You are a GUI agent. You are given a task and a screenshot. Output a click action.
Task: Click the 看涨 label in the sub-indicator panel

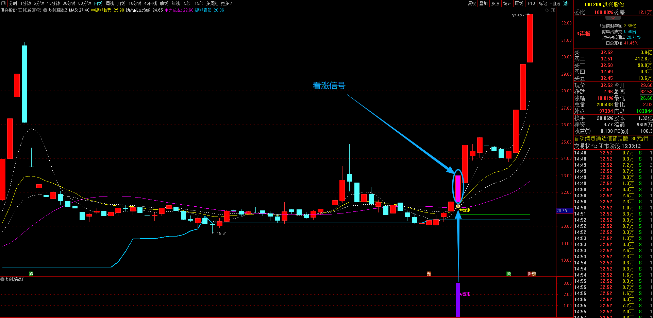click(465, 294)
